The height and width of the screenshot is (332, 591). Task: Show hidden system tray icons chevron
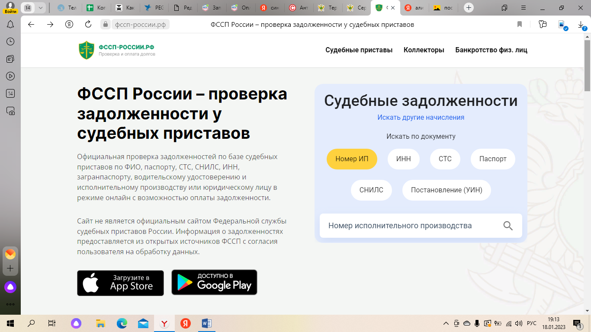coord(446,323)
